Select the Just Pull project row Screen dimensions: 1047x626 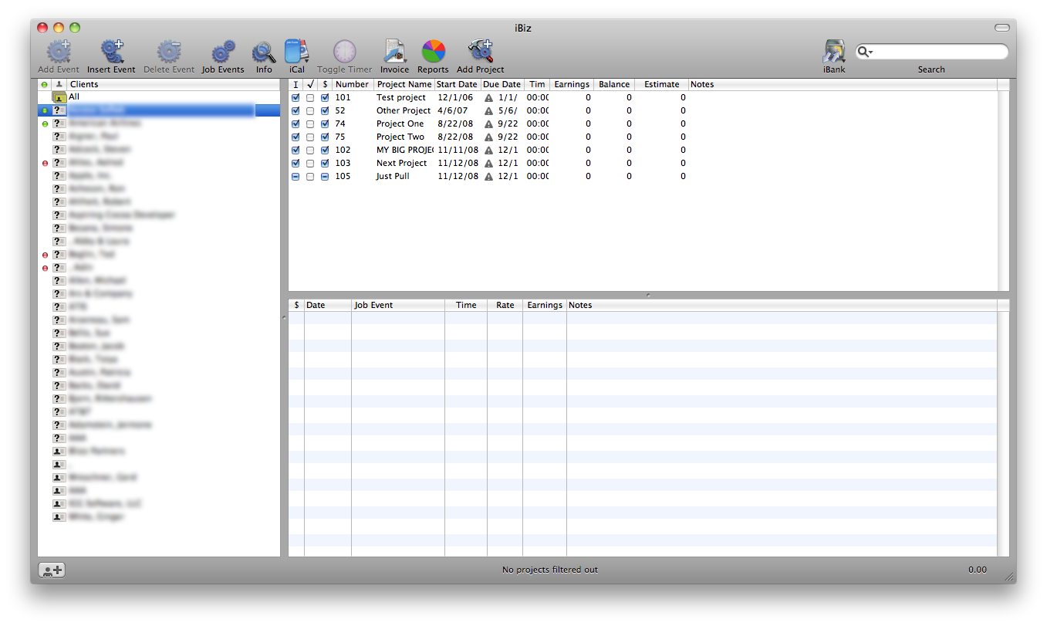coord(393,177)
